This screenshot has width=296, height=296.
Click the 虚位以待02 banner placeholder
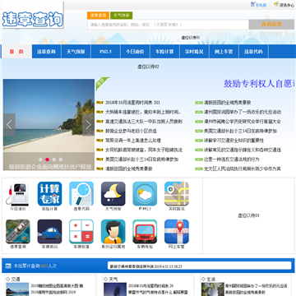point(148,67)
